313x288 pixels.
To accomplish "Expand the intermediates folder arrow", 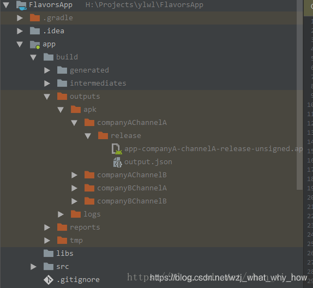I will tap(47, 83).
